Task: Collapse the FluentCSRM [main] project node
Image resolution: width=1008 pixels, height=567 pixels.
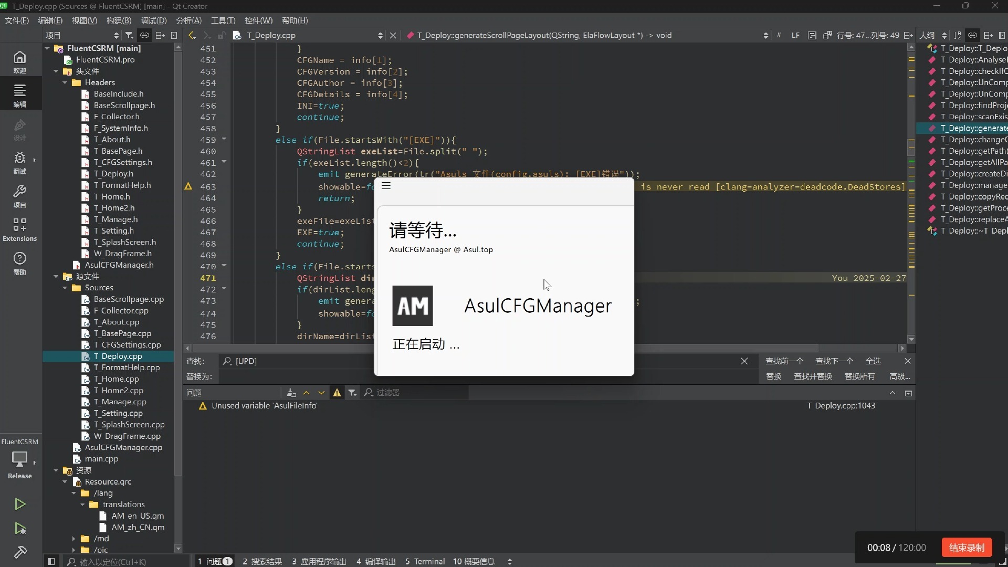Action: tap(47, 48)
